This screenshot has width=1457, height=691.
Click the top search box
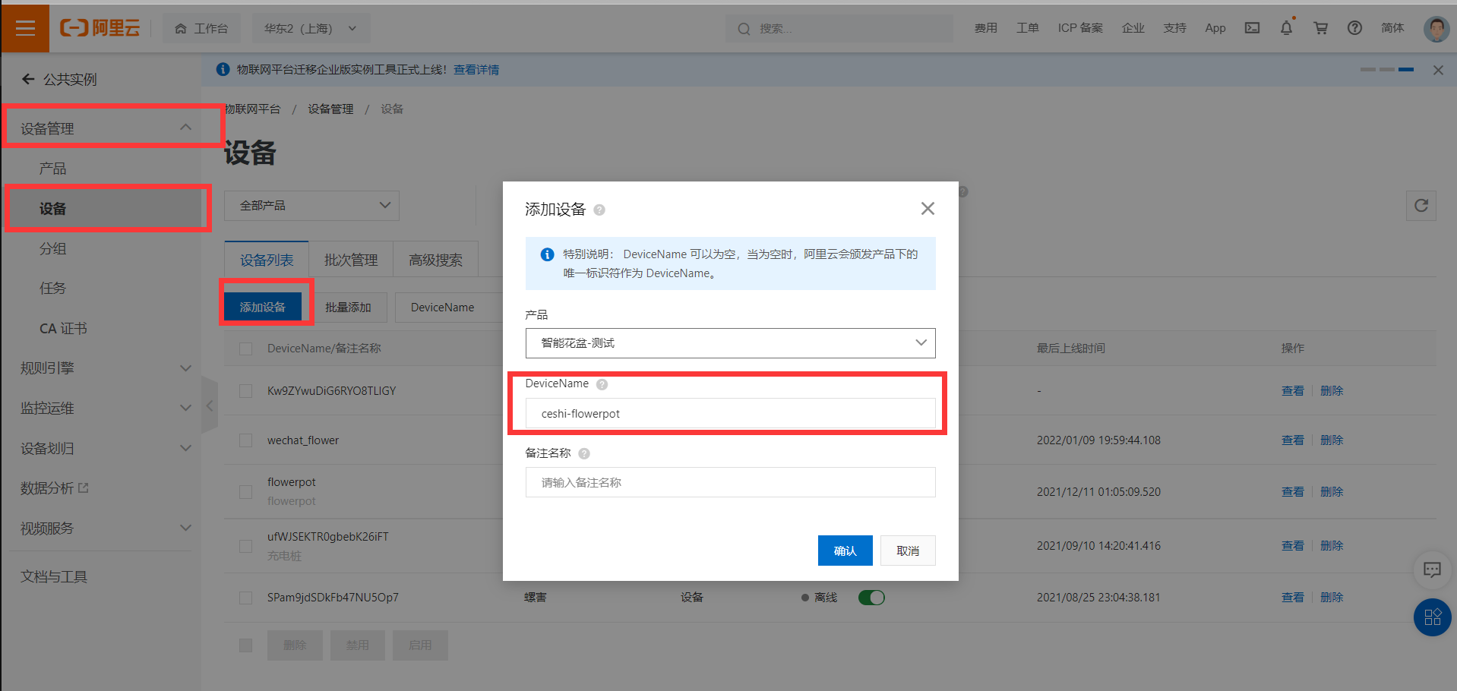pyautogui.click(x=839, y=29)
